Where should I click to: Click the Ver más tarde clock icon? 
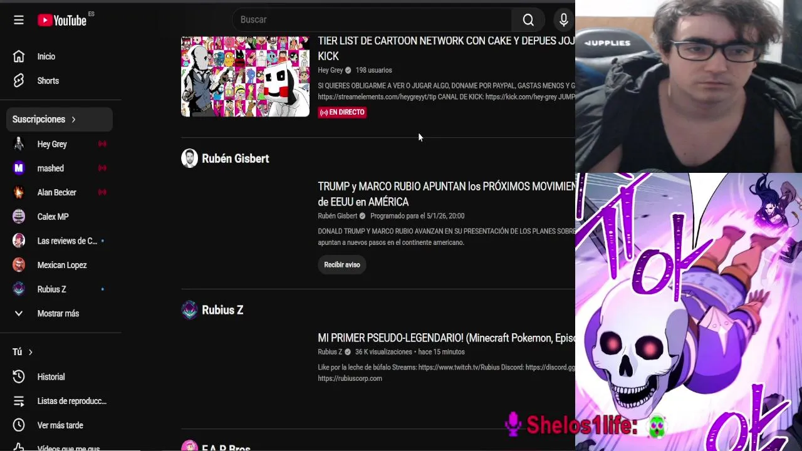pyautogui.click(x=19, y=425)
